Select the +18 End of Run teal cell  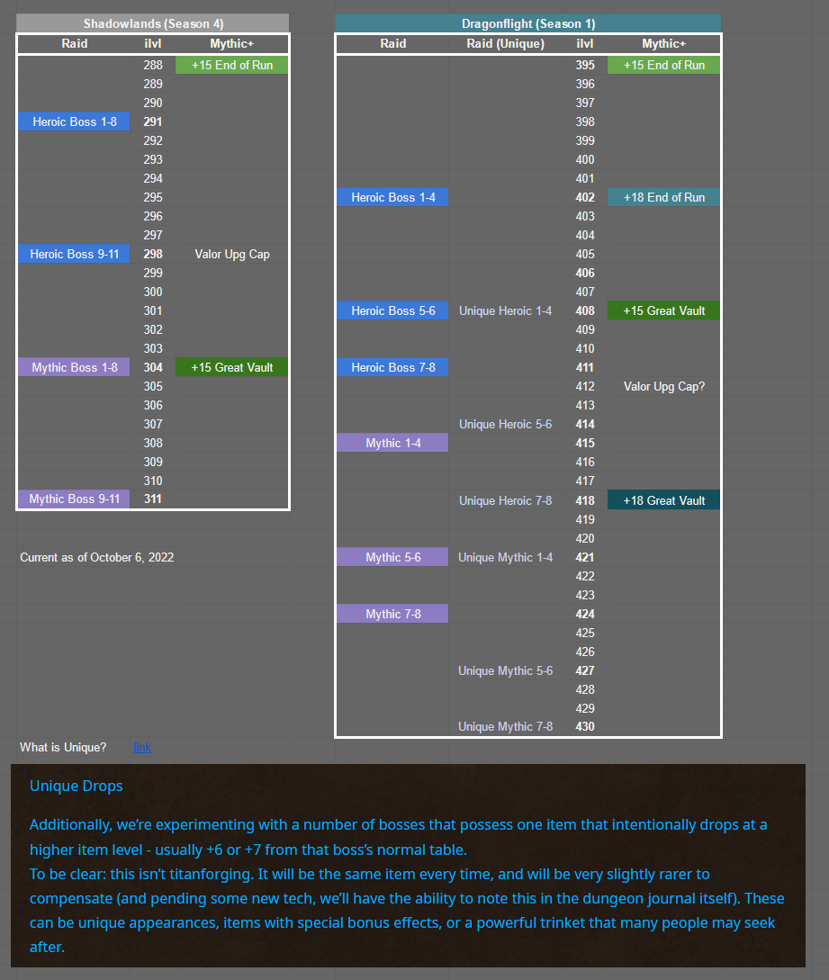[x=663, y=197]
